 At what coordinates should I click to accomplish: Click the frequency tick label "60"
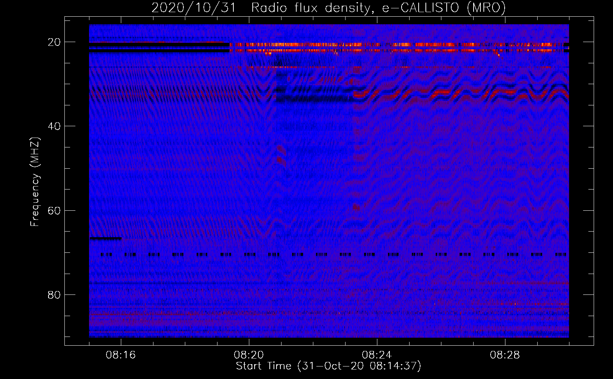(54, 210)
